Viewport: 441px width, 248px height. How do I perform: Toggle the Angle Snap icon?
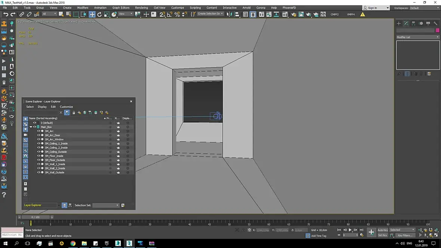170,14
